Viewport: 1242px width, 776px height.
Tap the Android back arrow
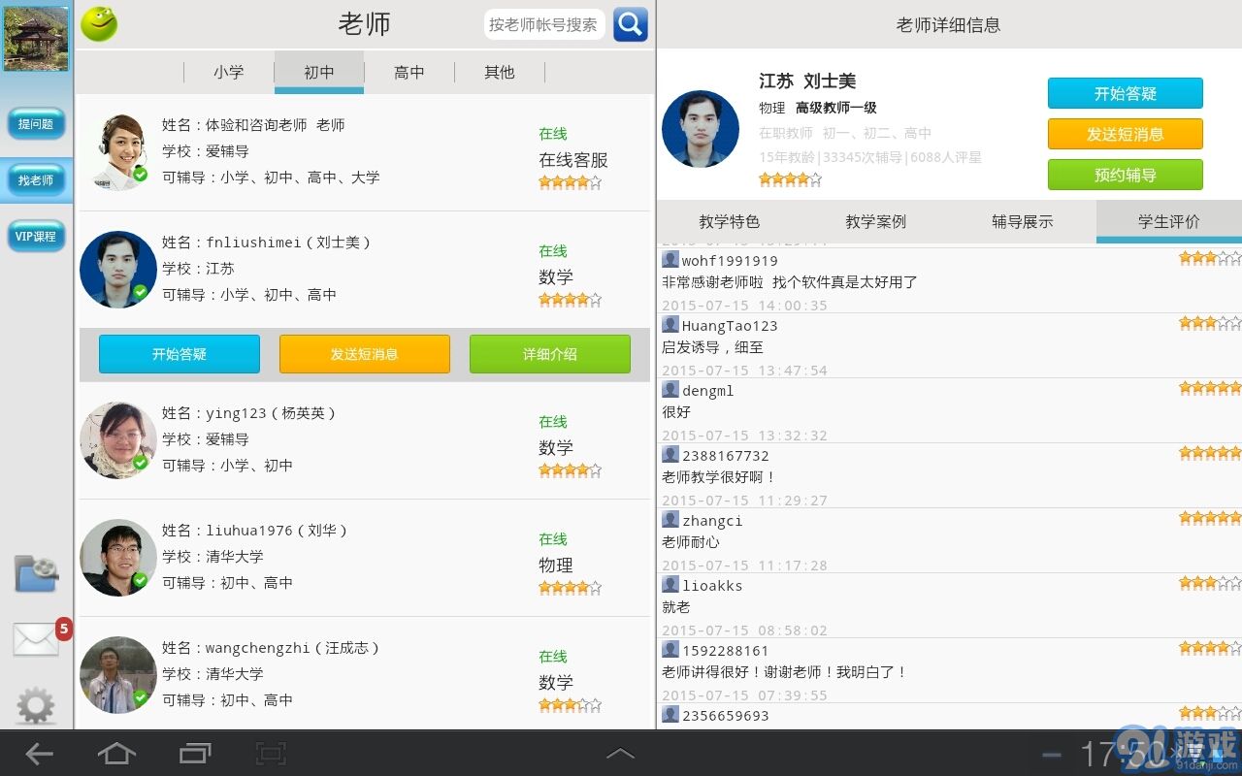tap(39, 754)
